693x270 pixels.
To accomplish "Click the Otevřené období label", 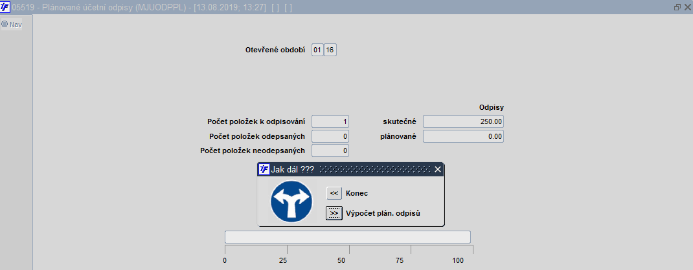I will click(275, 50).
